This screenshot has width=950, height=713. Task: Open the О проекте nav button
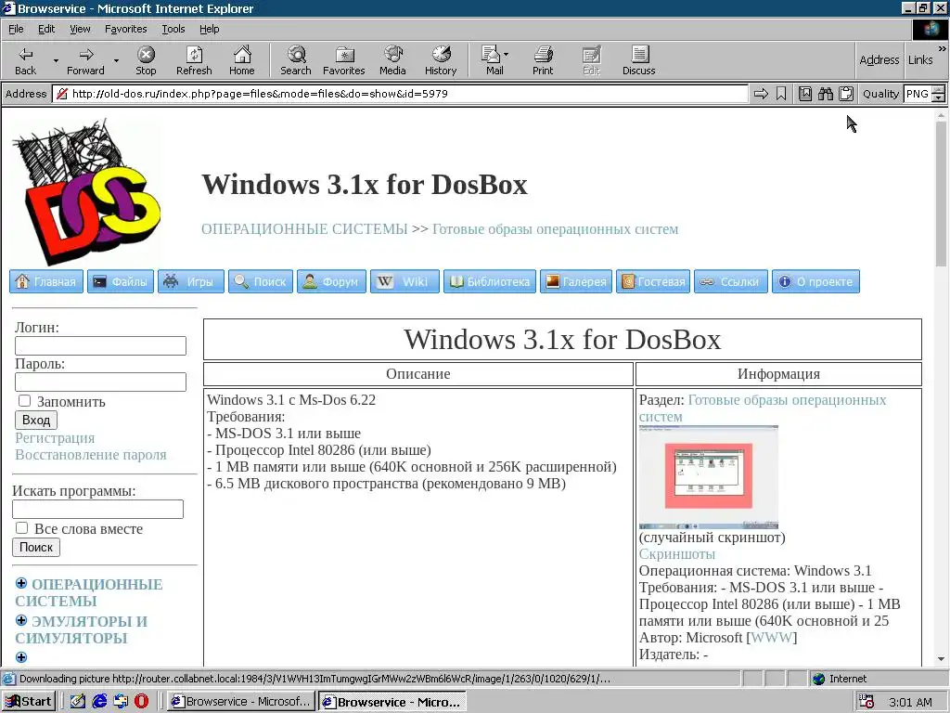(815, 281)
